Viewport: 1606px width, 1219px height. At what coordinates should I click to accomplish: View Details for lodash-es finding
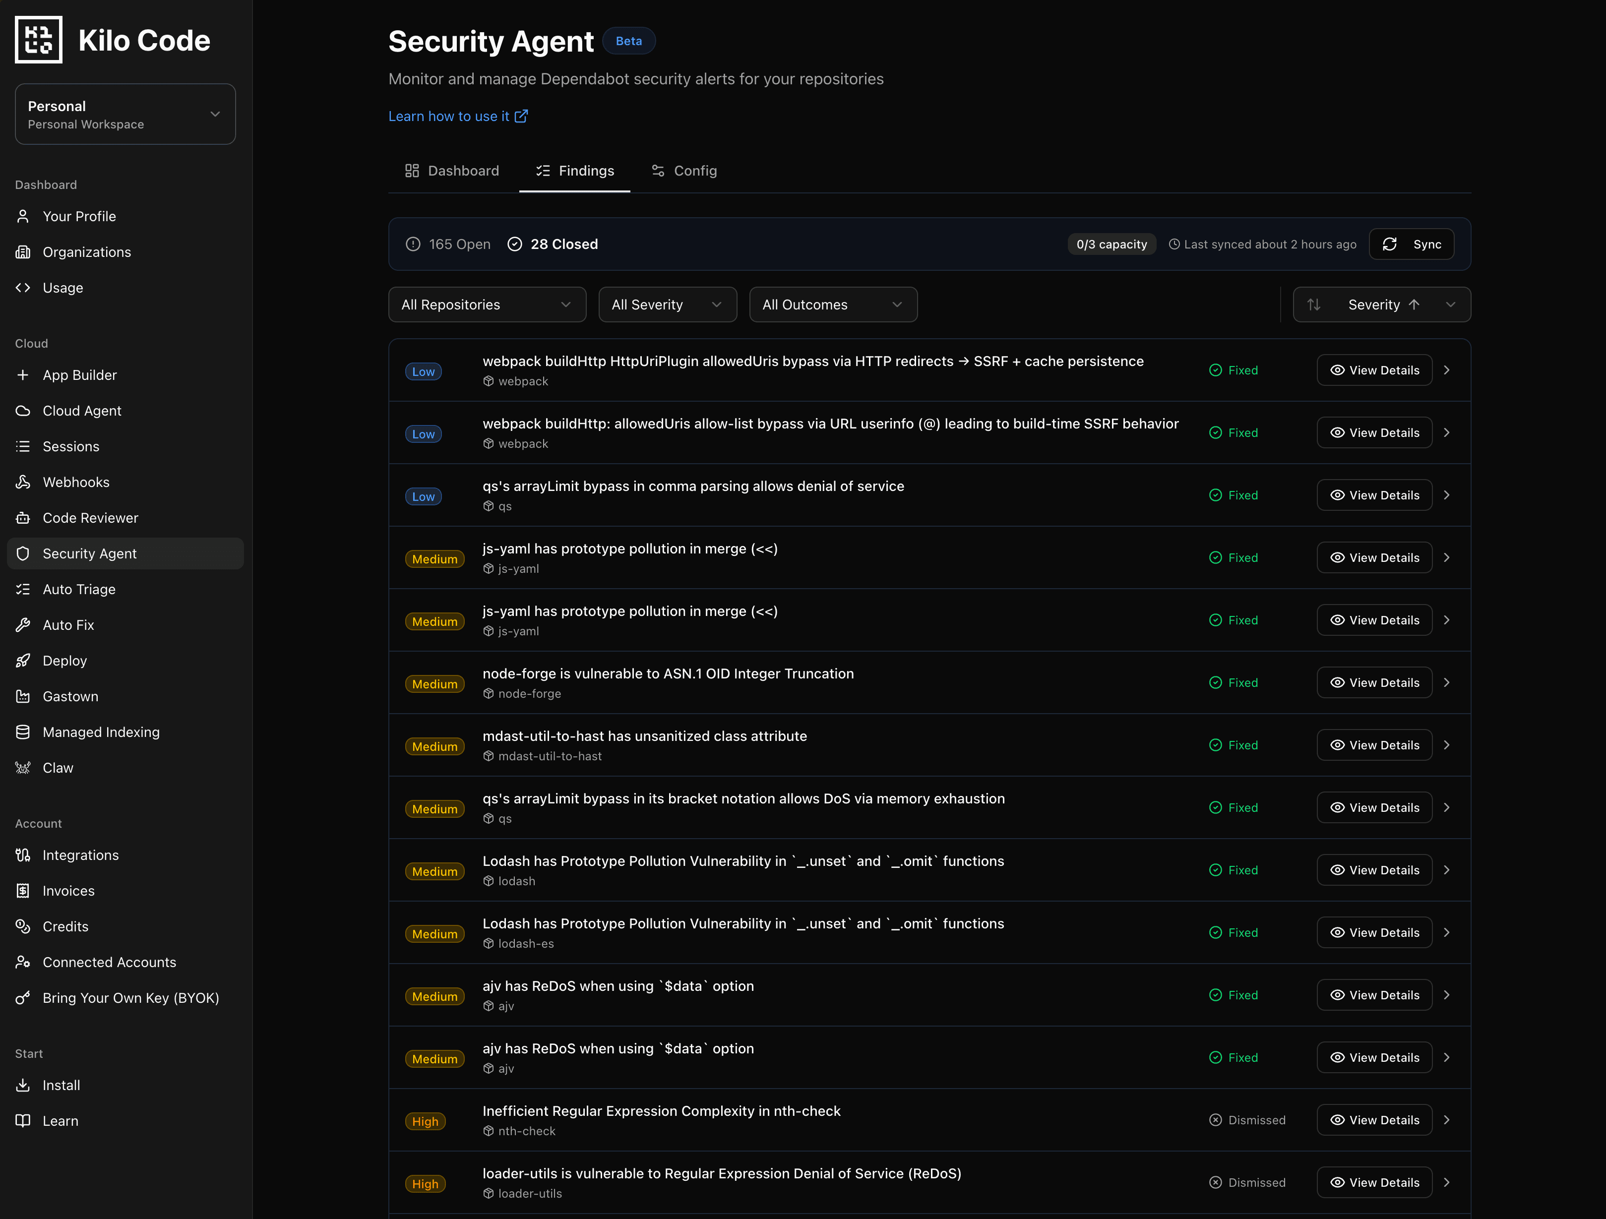(1374, 932)
